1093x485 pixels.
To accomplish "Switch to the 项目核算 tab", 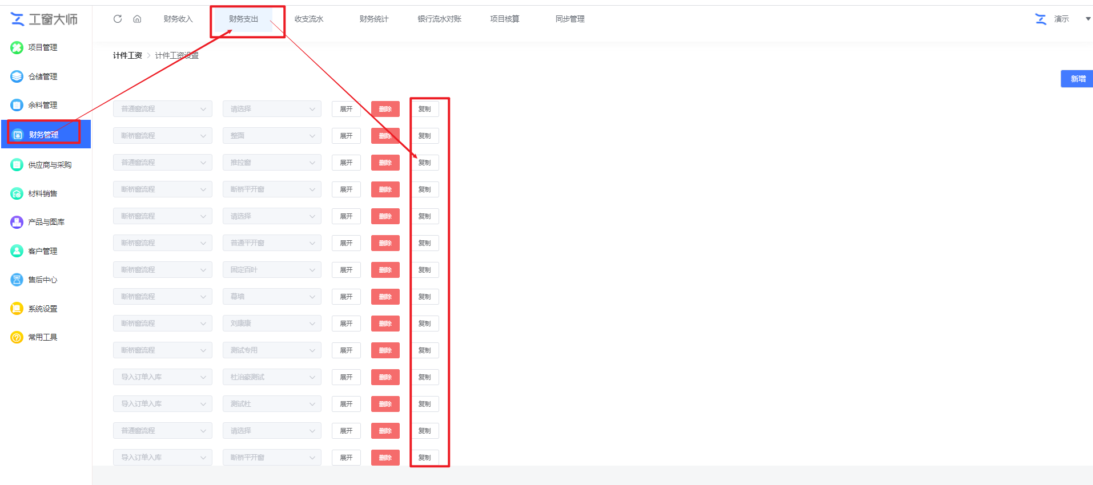I will (504, 19).
